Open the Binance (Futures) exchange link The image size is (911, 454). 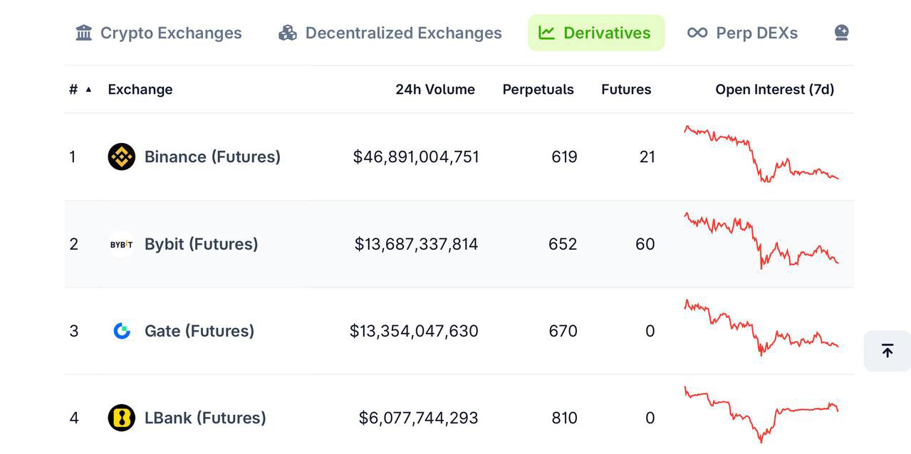click(212, 157)
